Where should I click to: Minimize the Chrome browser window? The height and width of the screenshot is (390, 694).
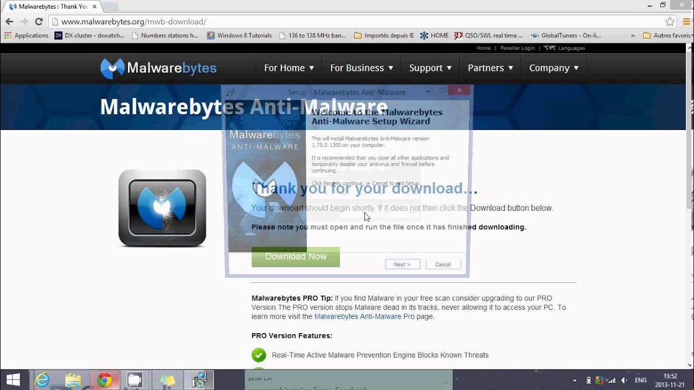pos(650,5)
